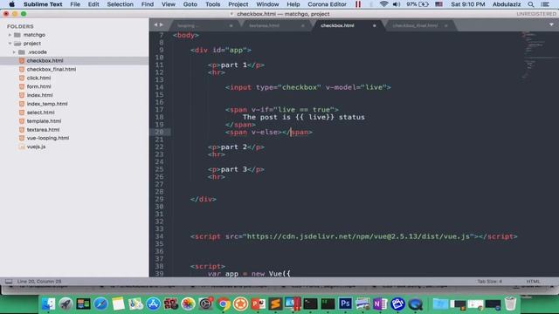Click the battery status indicator
This screenshot has width=559, height=314.
(x=418, y=4)
